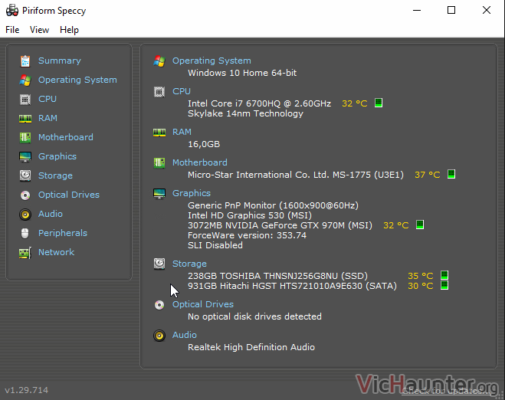Click the CPU chip icon in the sidebar
This screenshot has width=505, height=400.
tap(25, 99)
